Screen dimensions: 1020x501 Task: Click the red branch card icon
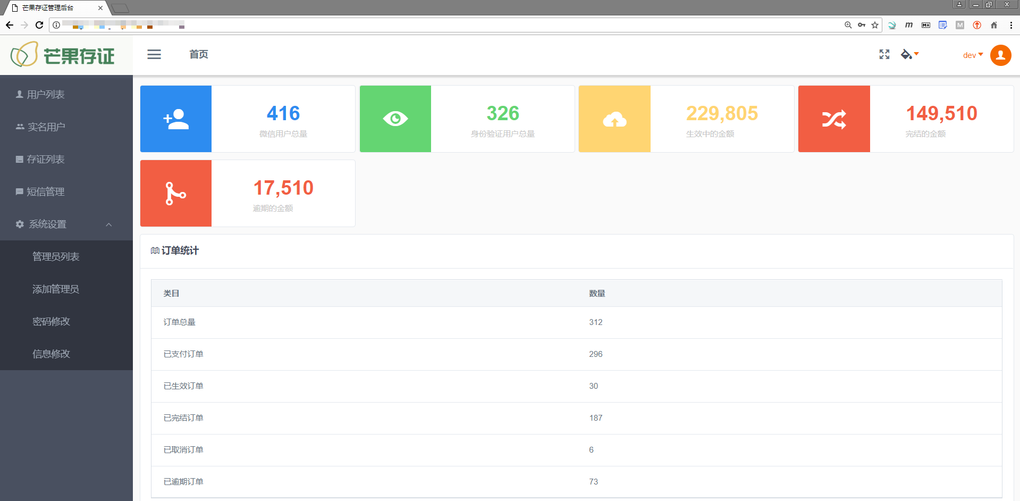pos(176,194)
